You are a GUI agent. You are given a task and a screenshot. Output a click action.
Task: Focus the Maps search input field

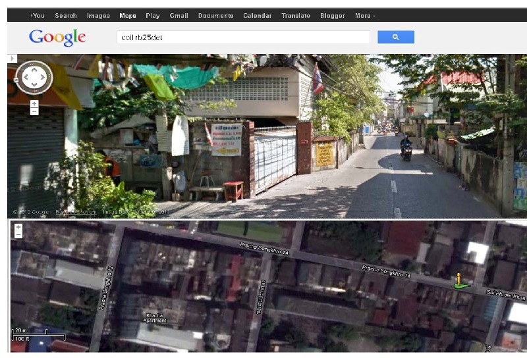tap(242, 38)
